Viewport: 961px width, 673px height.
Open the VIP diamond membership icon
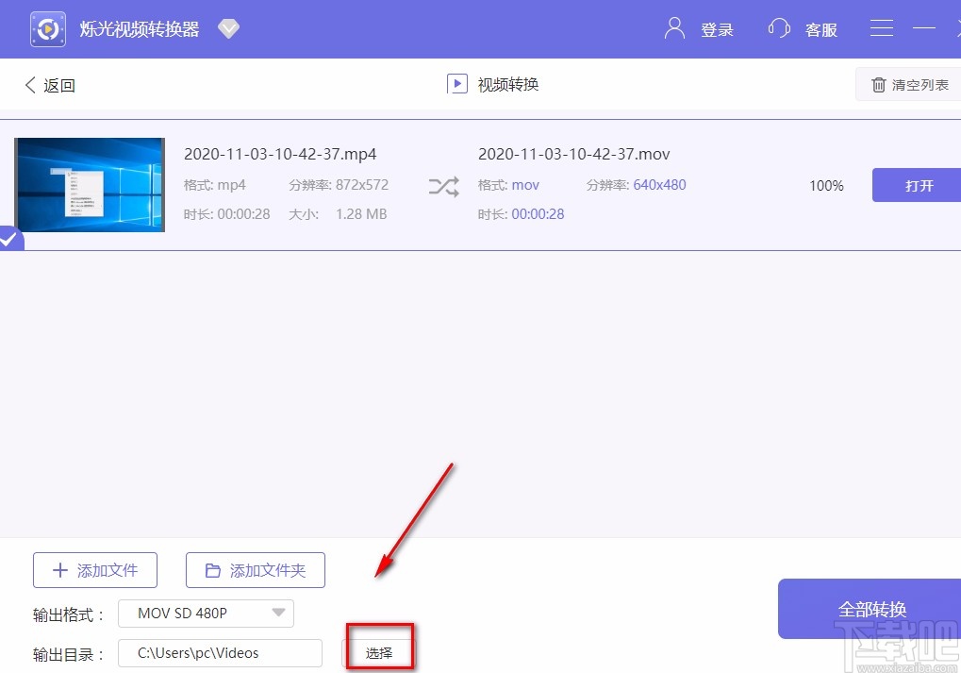click(x=228, y=28)
